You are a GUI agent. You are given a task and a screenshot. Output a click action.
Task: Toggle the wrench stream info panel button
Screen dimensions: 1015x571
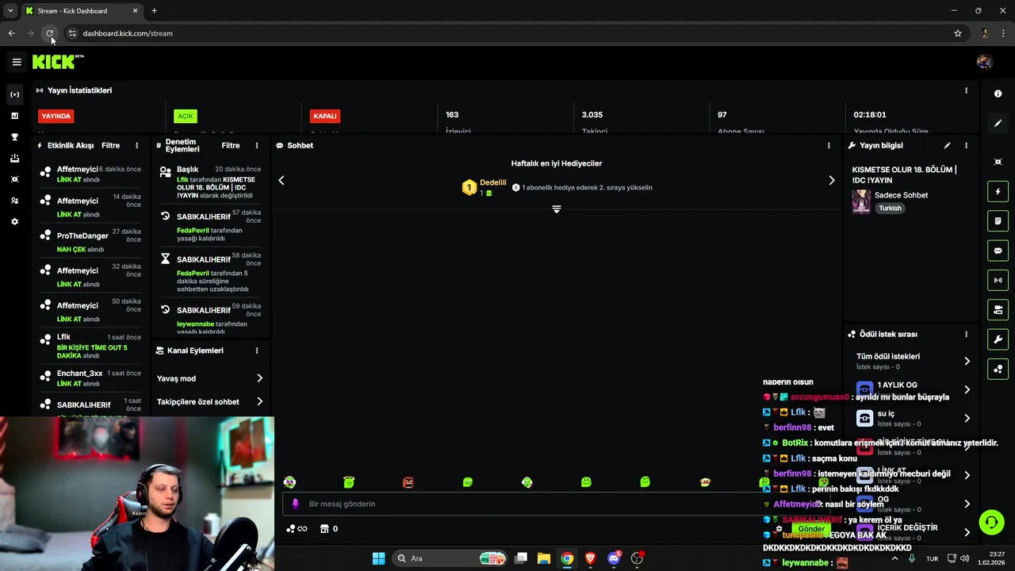pyautogui.click(x=998, y=339)
